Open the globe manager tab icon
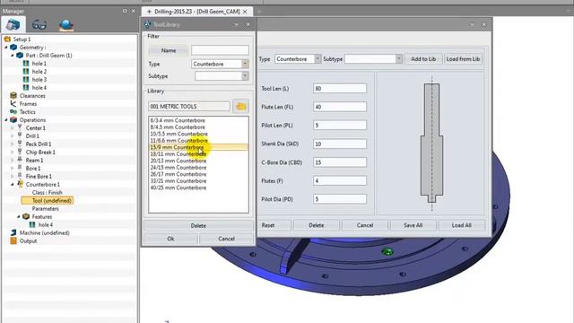 tap(65, 24)
